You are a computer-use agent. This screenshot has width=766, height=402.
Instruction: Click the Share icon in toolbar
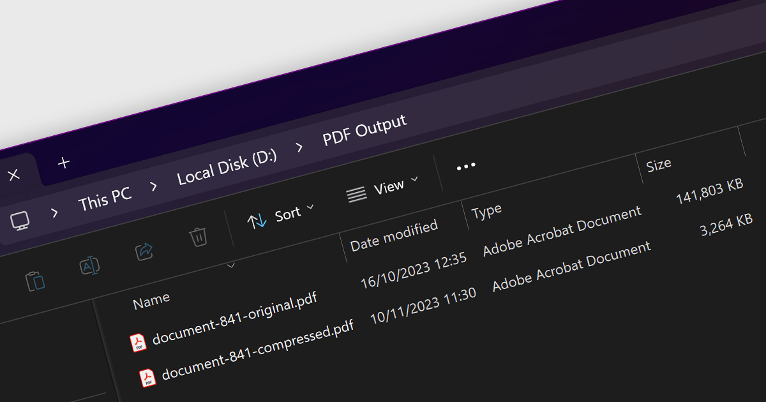click(144, 251)
